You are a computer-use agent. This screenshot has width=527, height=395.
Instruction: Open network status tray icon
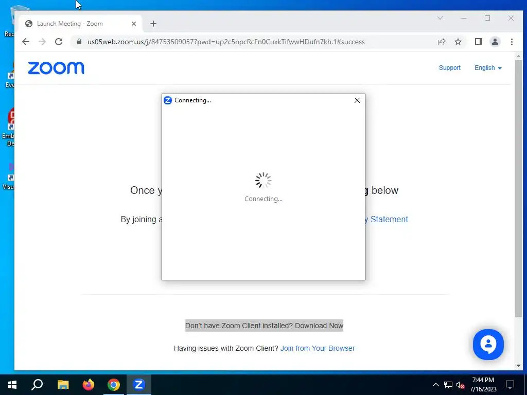(448, 385)
